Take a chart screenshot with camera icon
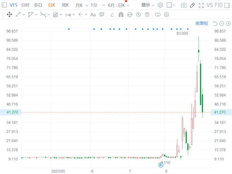 pyautogui.click(x=184, y=5)
